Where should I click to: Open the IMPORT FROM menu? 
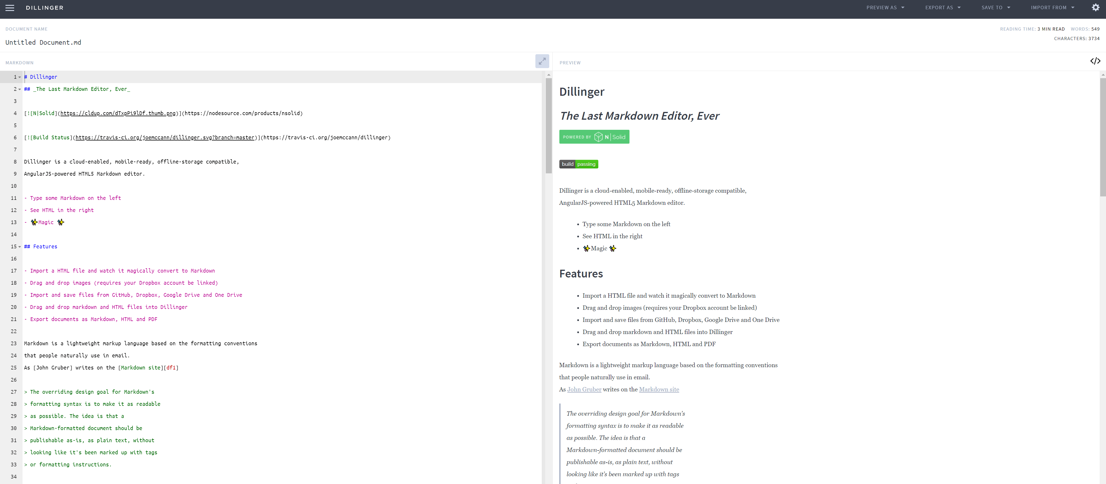[1052, 7]
